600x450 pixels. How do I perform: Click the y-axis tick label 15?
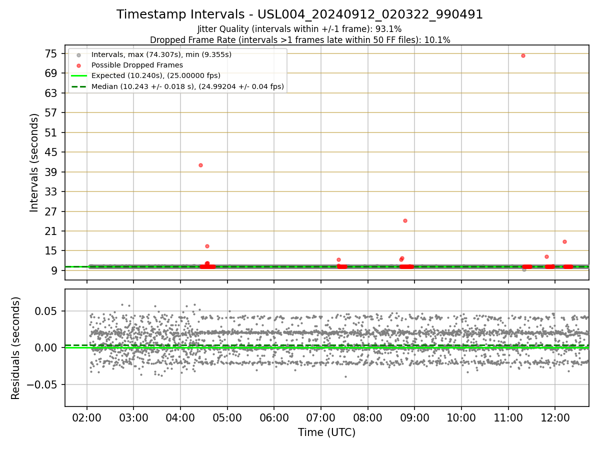[x=51, y=250]
